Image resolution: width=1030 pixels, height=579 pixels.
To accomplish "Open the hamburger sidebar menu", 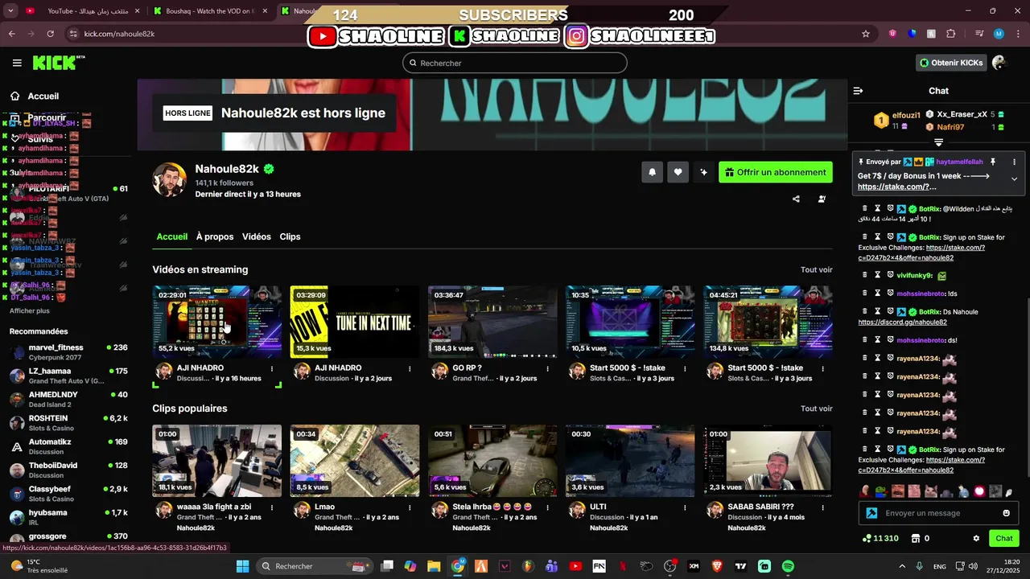I will [x=17, y=63].
